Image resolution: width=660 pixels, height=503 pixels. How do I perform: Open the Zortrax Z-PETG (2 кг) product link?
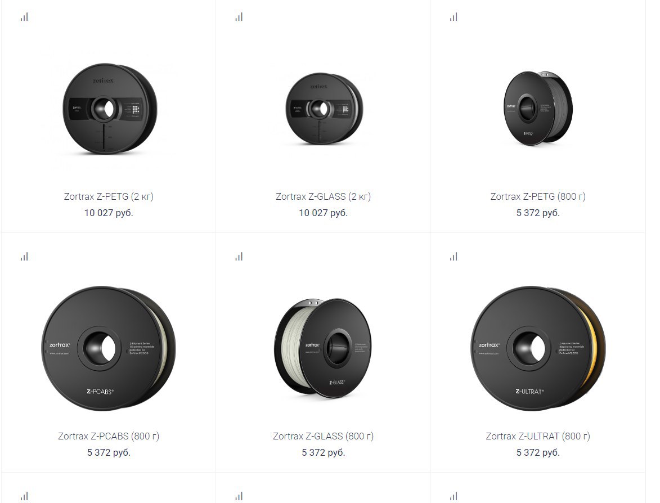(x=109, y=196)
